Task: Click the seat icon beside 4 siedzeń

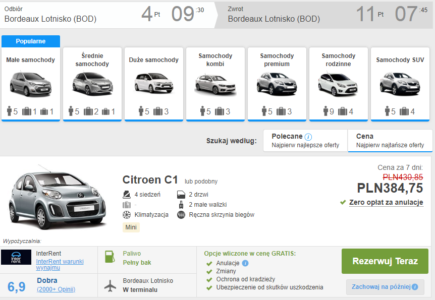Action: tap(127, 194)
